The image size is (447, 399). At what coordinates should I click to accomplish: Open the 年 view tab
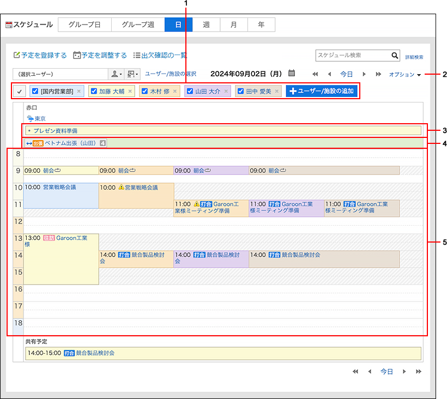(x=261, y=25)
